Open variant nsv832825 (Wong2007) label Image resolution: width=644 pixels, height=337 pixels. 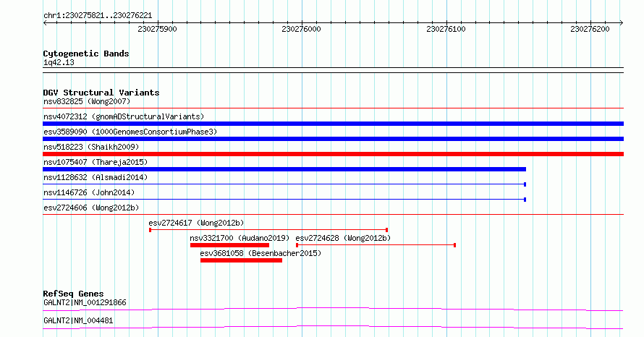87,101
